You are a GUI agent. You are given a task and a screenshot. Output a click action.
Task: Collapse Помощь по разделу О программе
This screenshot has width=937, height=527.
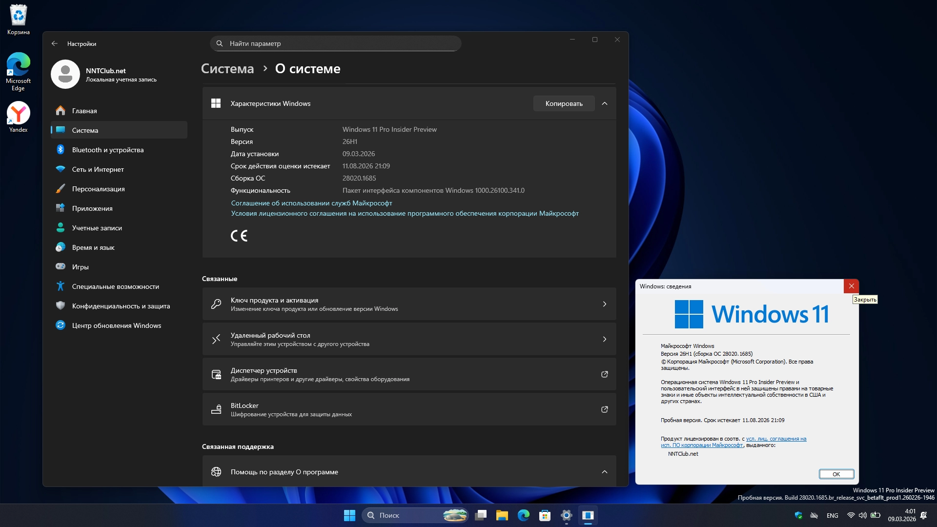(x=605, y=472)
